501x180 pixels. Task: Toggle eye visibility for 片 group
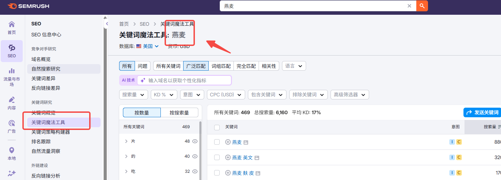coord(195,141)
